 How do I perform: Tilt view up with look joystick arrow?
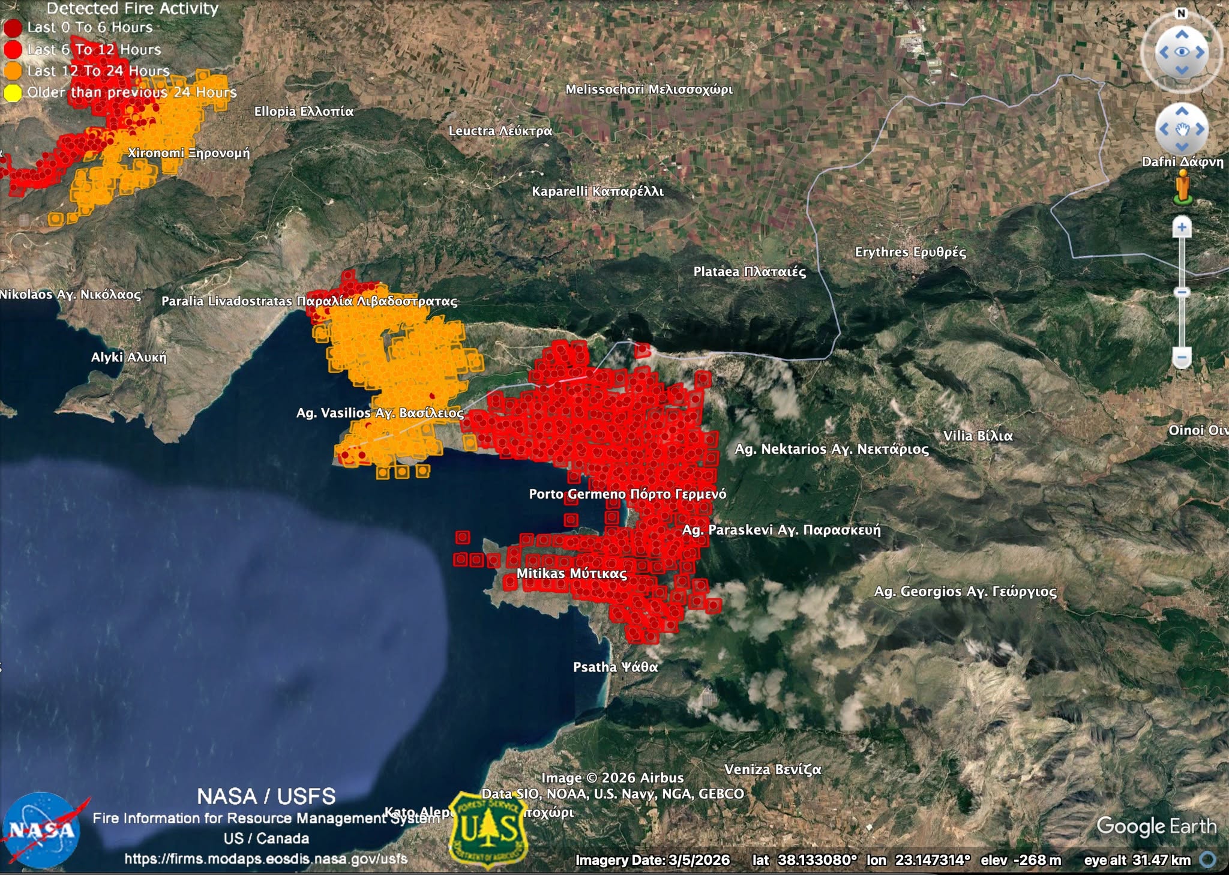click(x=1182, y=34)
